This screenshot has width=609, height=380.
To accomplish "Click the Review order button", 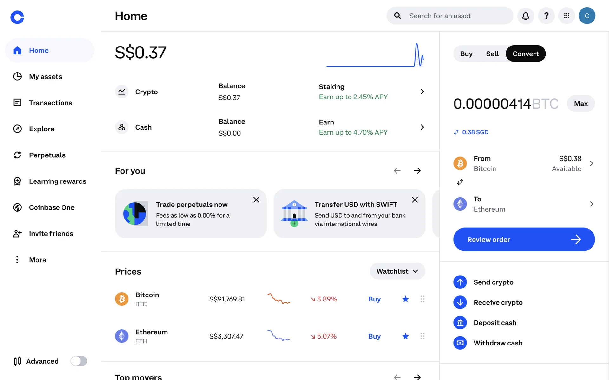I will click(x=524, y=239).
